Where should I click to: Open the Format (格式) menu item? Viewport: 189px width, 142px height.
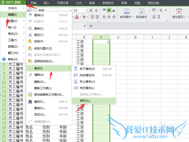(13, 34)
